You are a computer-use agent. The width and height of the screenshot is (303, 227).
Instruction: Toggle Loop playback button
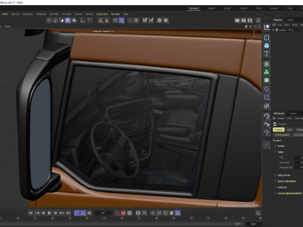pyautogui.click(x=77, y=213)
